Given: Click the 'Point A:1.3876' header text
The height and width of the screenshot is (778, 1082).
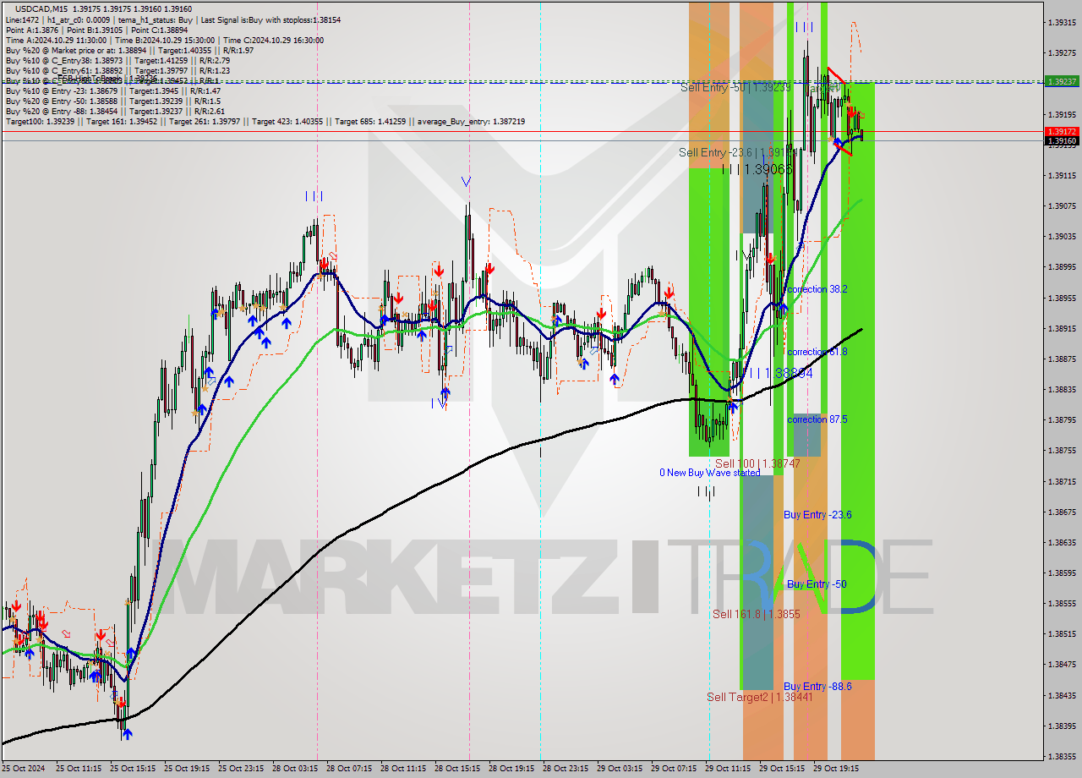Looking at the screenshot, I should (31, 30).
